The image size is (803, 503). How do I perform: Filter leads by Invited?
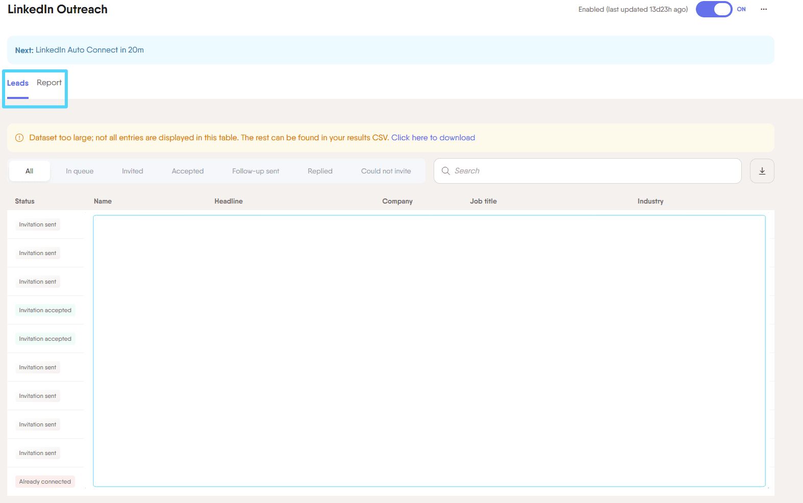point(133,171)
